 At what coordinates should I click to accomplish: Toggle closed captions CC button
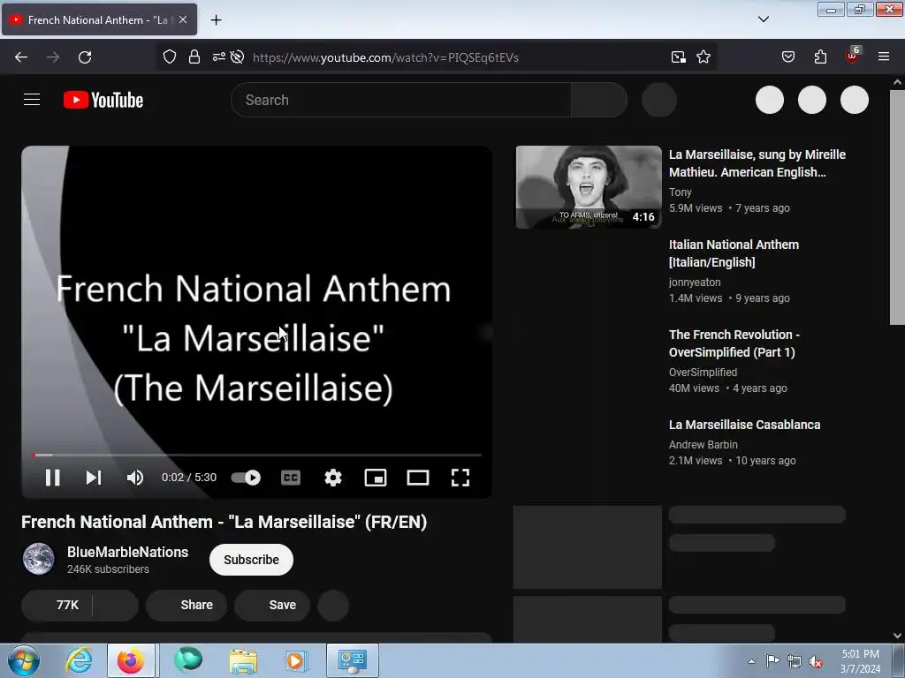pos(290,478)
